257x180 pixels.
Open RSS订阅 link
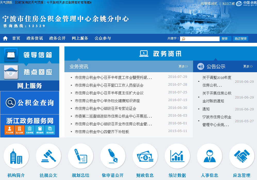228,4
